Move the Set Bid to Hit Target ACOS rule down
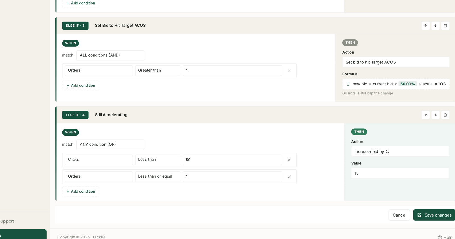Viewport: 455px width, 239px height. (x=435, y=26)
